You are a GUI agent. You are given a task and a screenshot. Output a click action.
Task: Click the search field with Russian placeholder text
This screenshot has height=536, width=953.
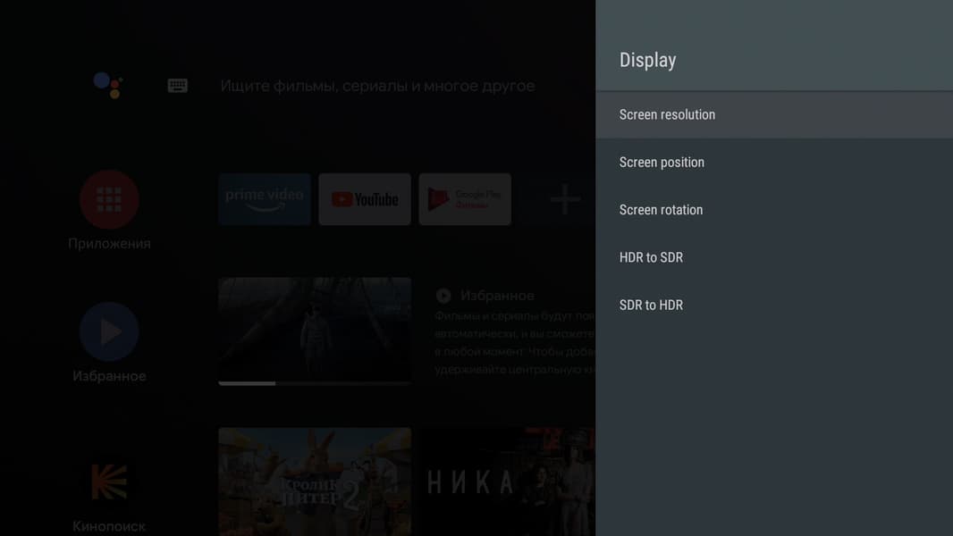coord(377,86)
